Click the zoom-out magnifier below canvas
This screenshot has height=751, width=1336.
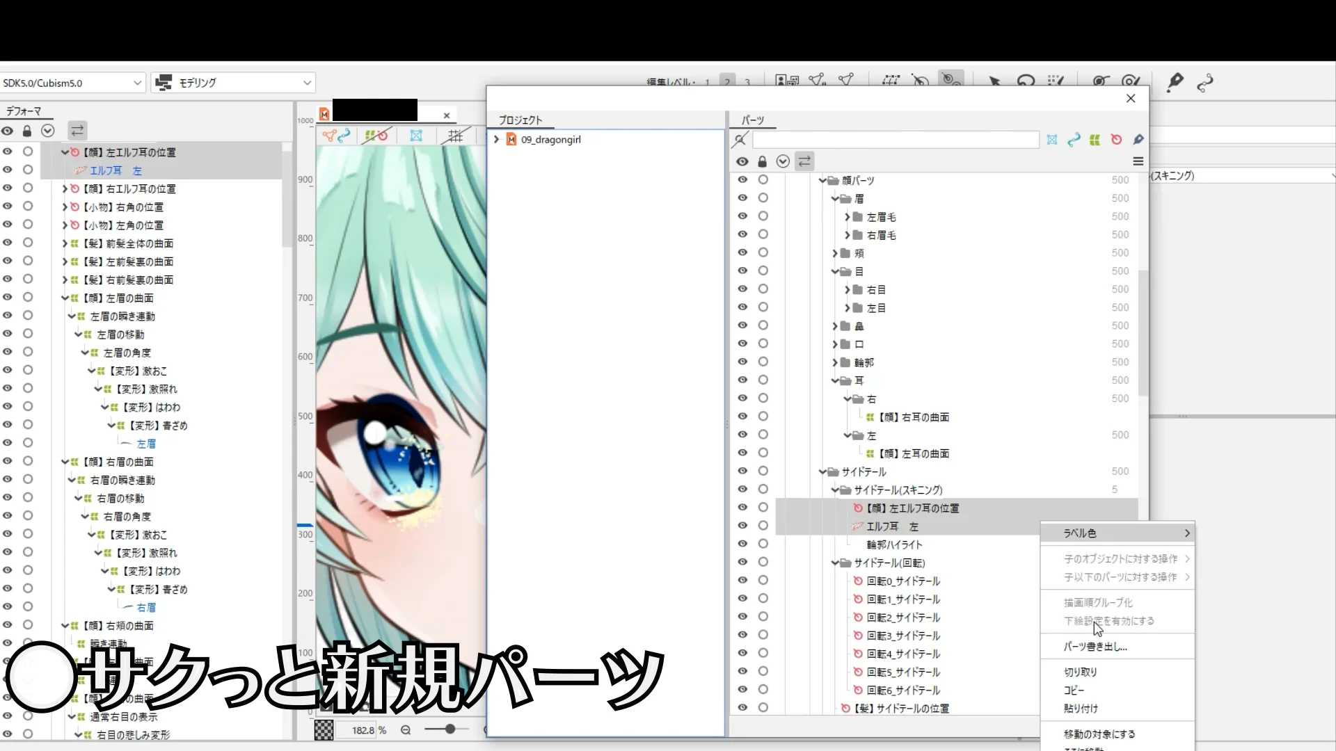(x=406, y=729)
